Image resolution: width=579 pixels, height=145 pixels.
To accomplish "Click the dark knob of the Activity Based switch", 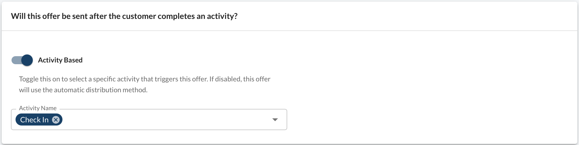I will tap(27, 60).
